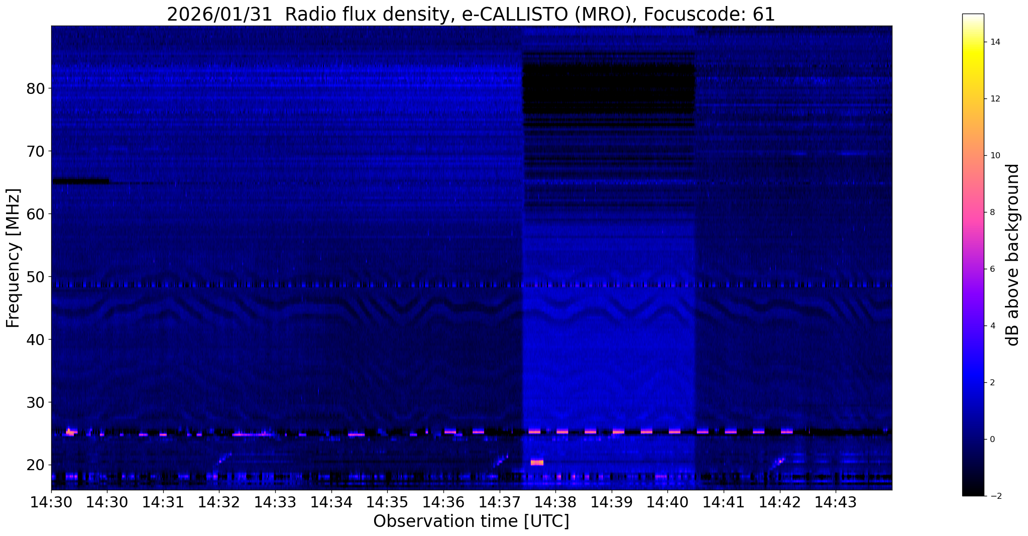Screen dimensions: 1028x536
Task: Click the dB colorbar gradient strip
Action: [x=973, y=255]
